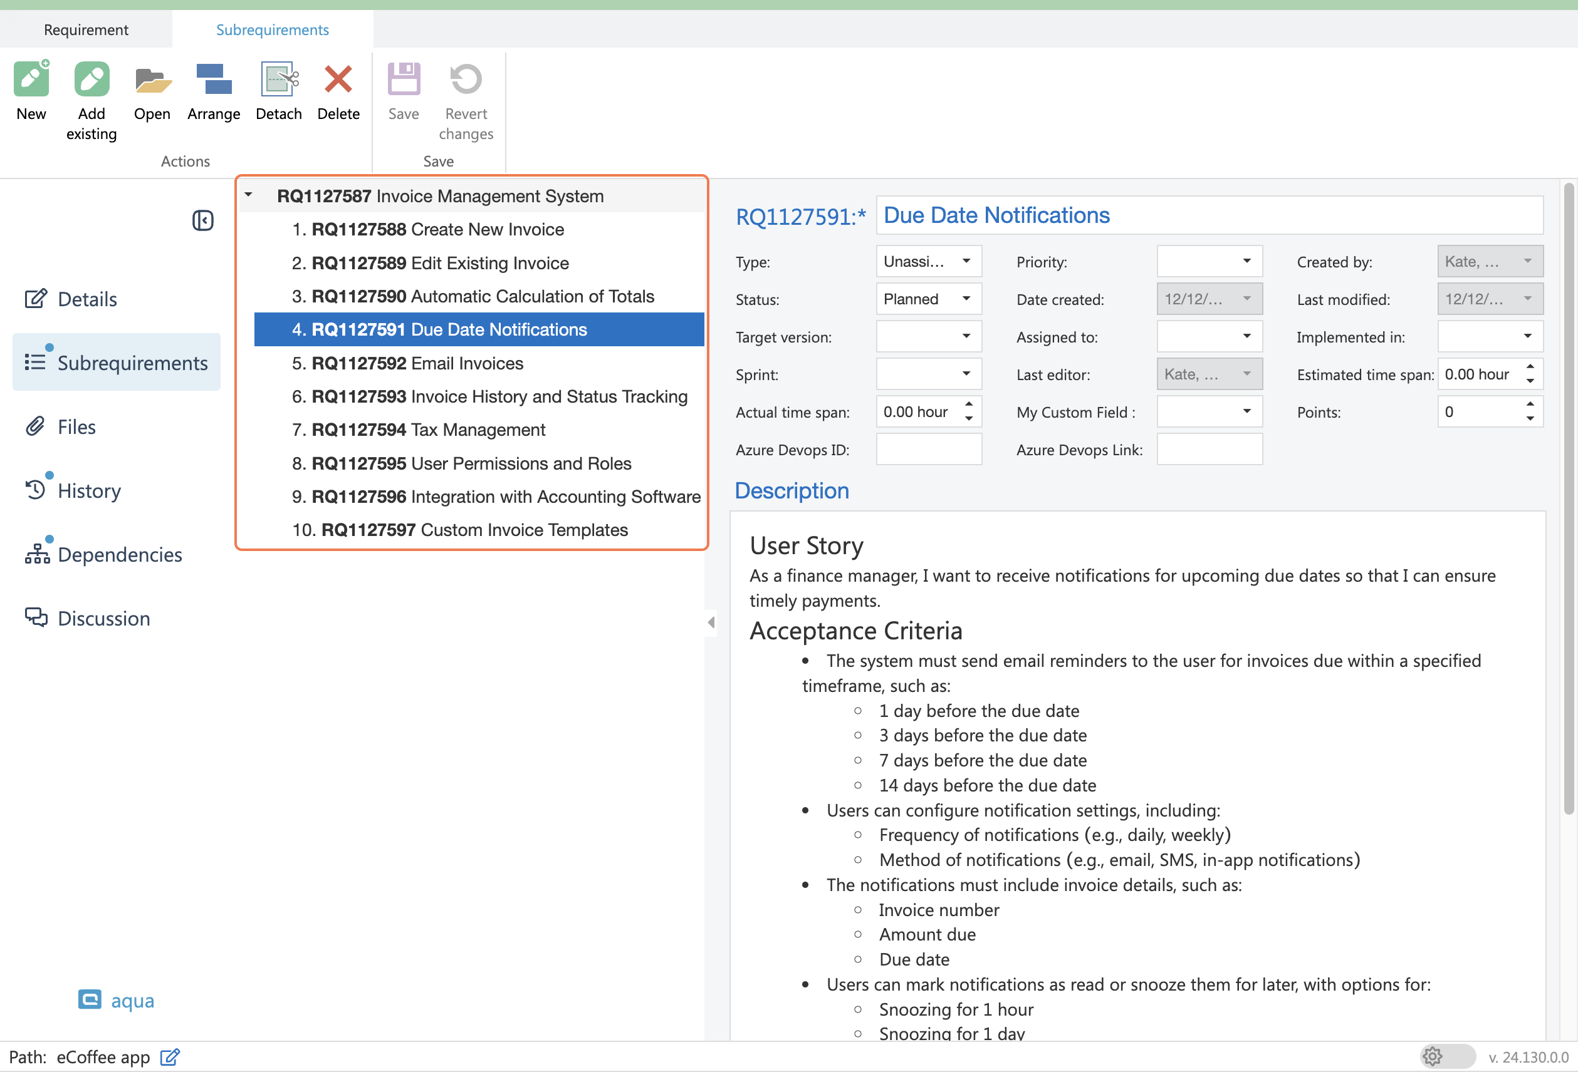Edit the path using the pencil icon
The width and height of the screenshot is (1578, 1072).
coord(170,1057)
